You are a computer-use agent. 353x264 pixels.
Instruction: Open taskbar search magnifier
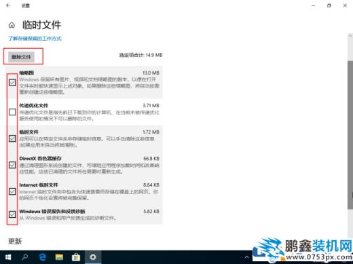click(25, 257)
